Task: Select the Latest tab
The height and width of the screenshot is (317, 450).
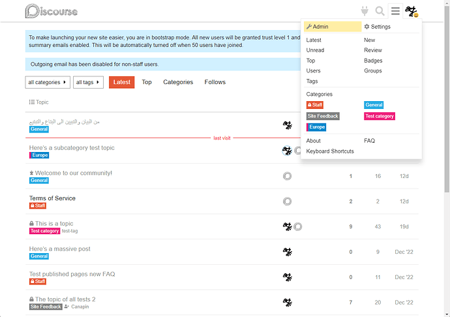Action: 122,82
